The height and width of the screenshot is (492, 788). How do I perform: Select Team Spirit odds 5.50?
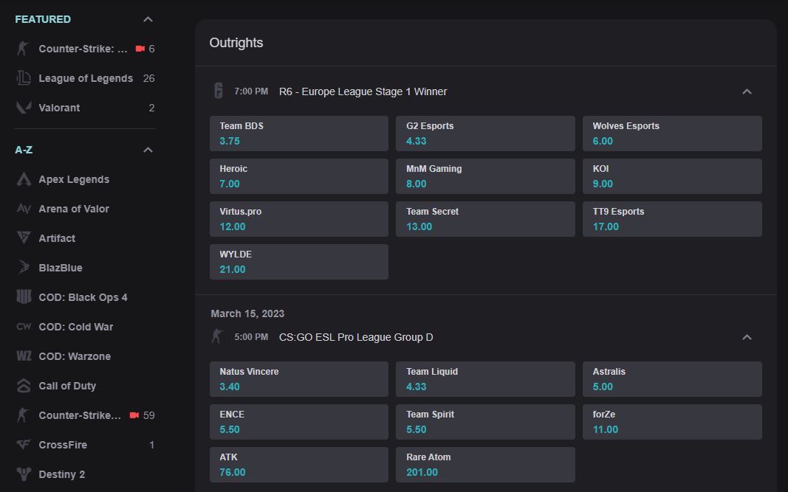(485, 422)
